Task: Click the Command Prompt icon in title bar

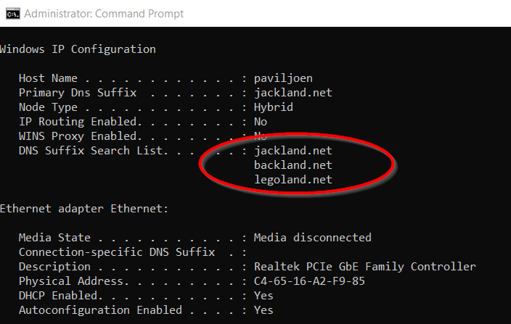Action: [12, 13]
